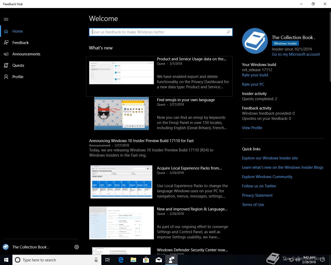Launch Microsoft Edge from taskbar

coord(121,260)
